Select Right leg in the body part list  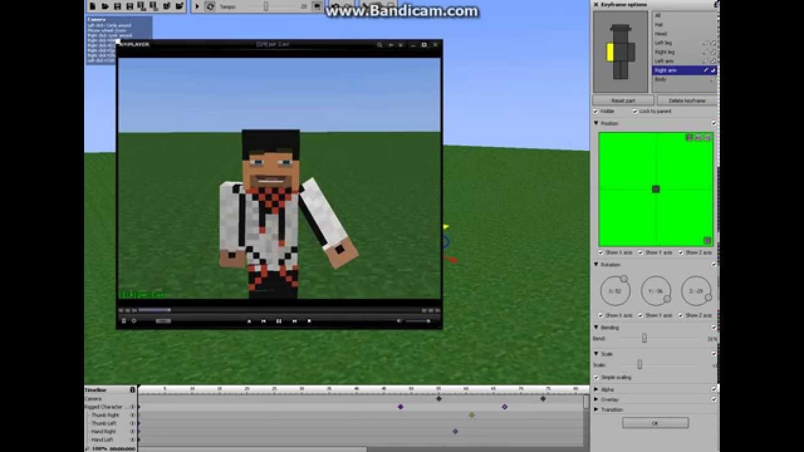coord(684,52)
